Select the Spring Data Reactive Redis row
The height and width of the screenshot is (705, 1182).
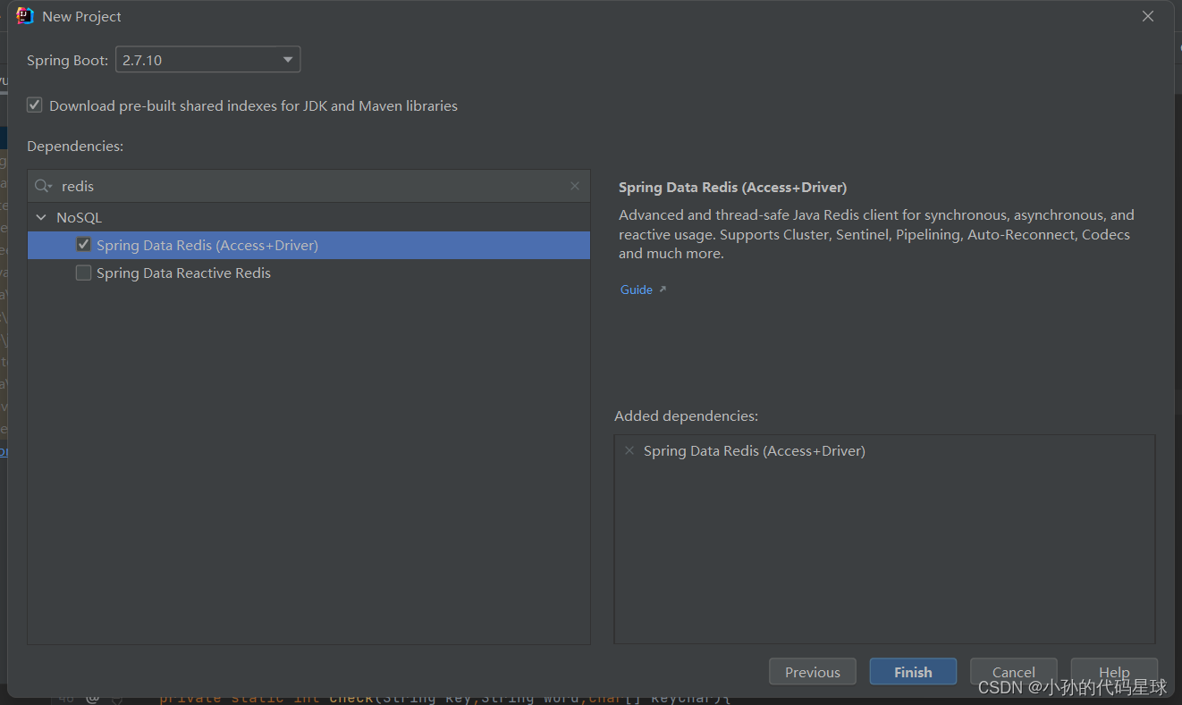click(185, 273)
